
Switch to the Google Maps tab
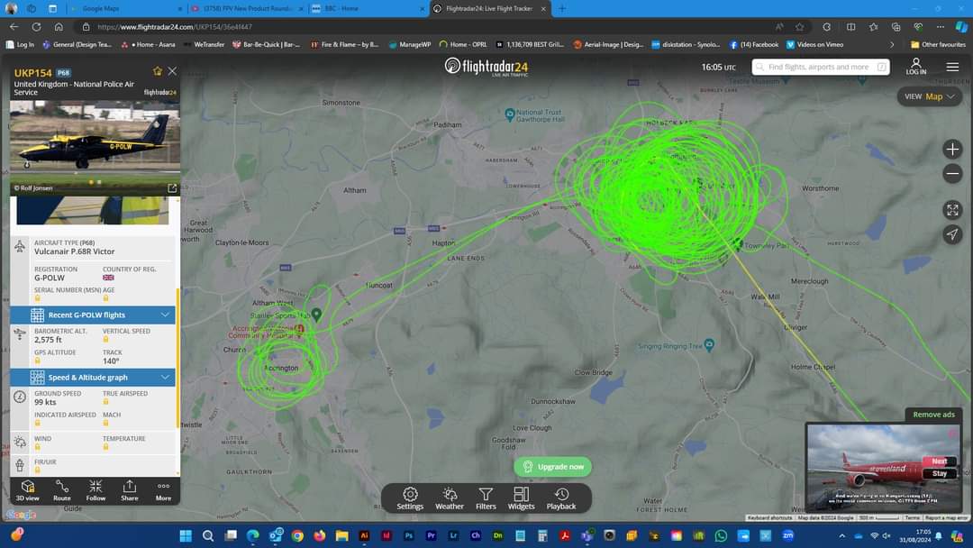[x=124, y=9]
